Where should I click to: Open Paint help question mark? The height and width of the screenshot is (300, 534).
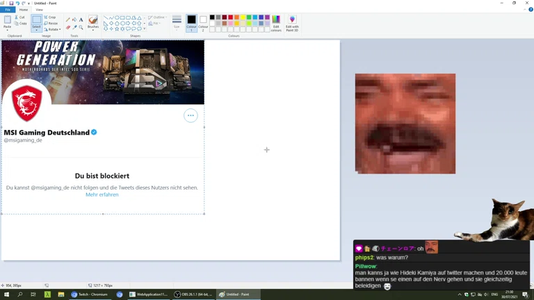pos(531,10)
